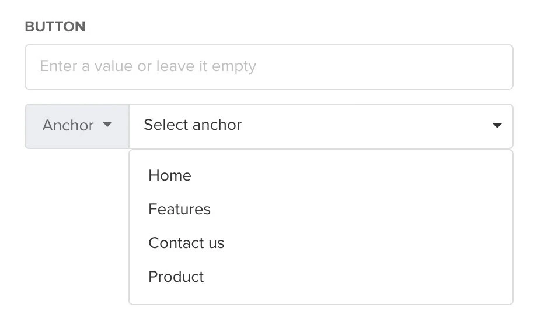
Task: Click the "Select anchor" placeholder text
Action: 193,125
